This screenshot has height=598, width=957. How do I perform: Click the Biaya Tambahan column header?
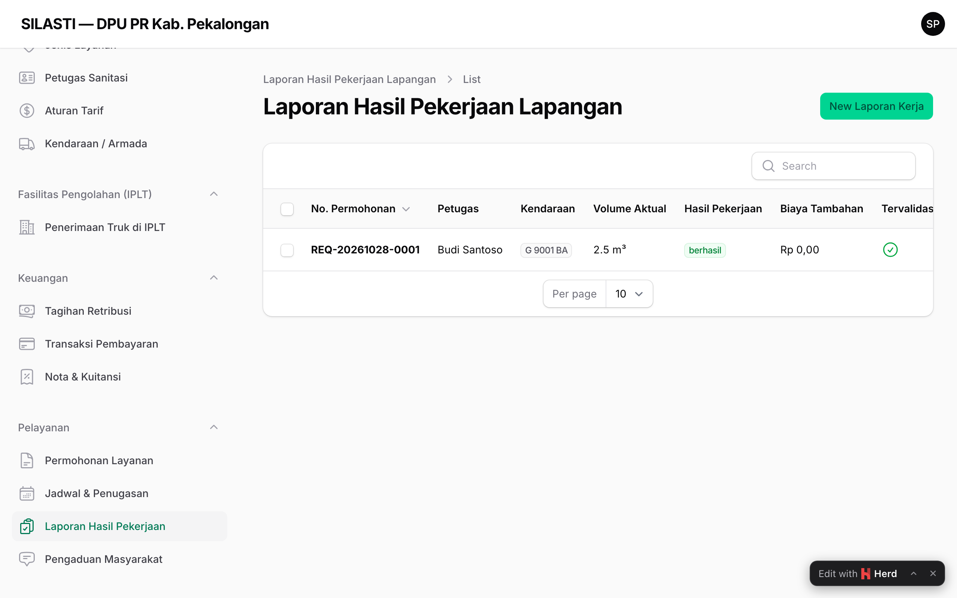[821, 209]
